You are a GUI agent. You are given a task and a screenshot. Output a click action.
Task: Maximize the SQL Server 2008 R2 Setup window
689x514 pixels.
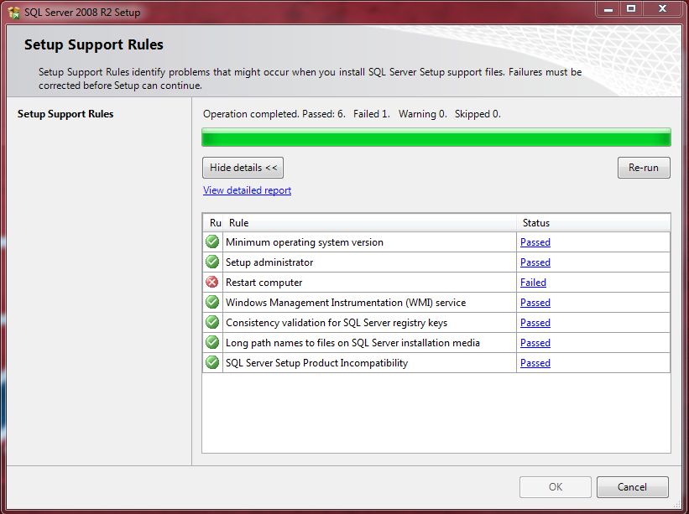tap(631, 9)
